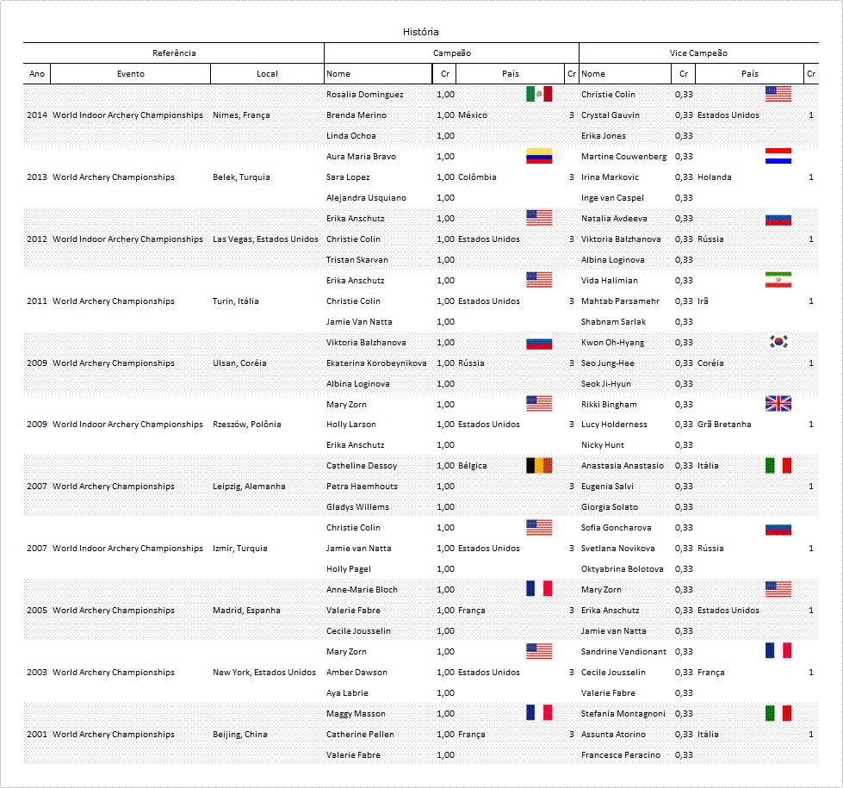Select the Petra Haemhouts name cell

pos(362,487)
